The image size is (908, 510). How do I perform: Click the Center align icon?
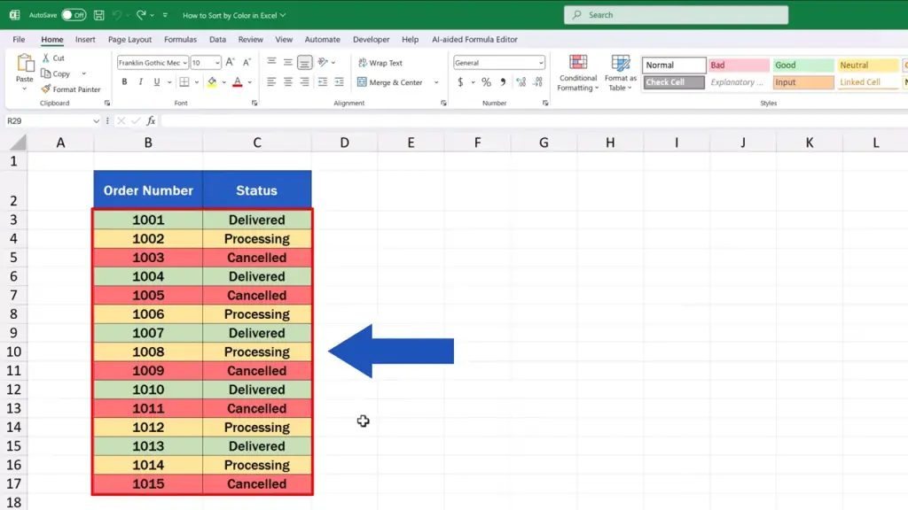click(x=288, y=82)
